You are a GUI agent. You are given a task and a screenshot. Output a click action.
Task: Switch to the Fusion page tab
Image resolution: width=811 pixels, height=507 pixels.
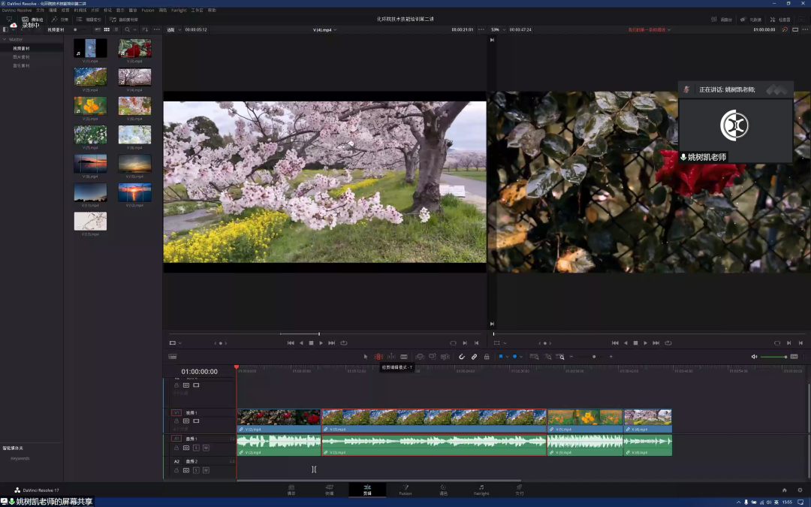click(405, 490)
